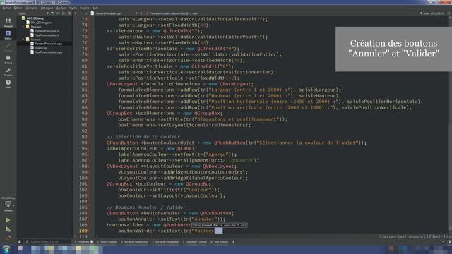452x254 pixels.
Task: Click the highlighted selection after "Valider
Action: click(x=218, y=231)
